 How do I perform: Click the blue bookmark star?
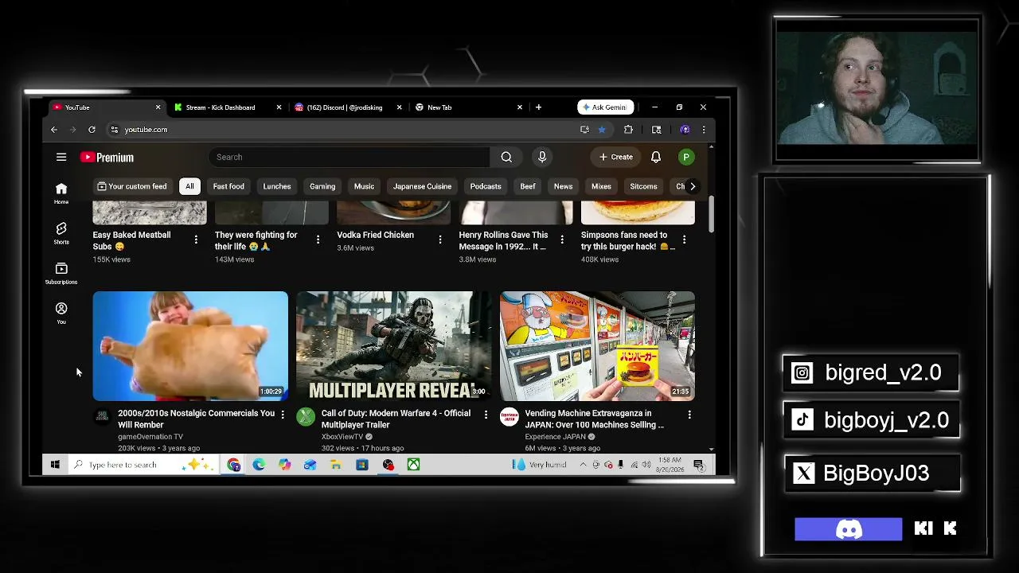[602, 130]
